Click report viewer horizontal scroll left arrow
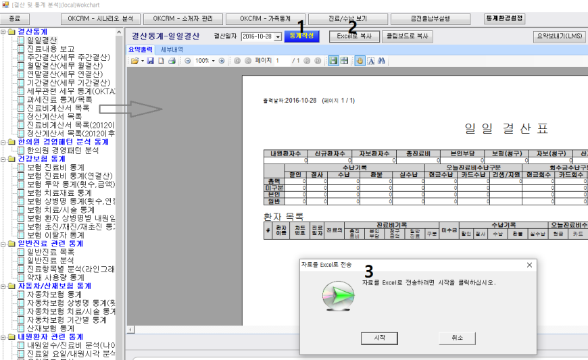Screen dimensions: 588x360 tap(130, 330)
